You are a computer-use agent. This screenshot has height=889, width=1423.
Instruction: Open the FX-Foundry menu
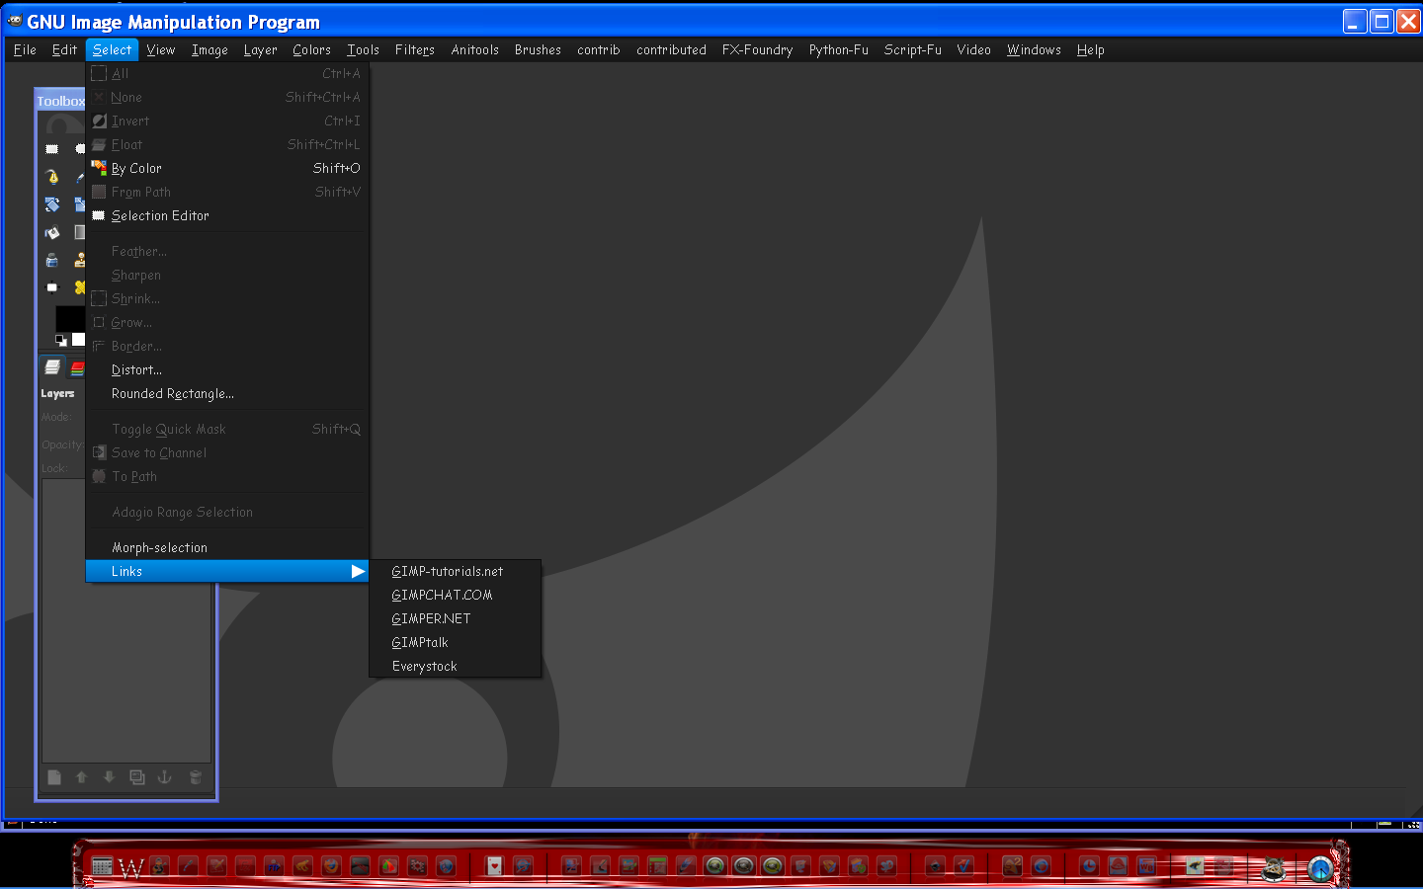coord(757,49)
